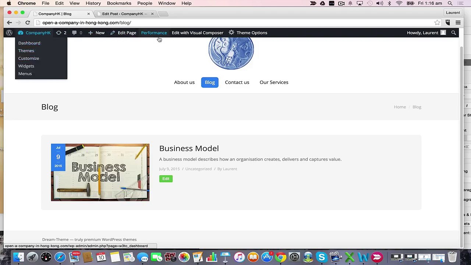Screen dimensions: 471x265
Task: Click the Bluetooth menu bar icon
Action: tap(389, 3)
